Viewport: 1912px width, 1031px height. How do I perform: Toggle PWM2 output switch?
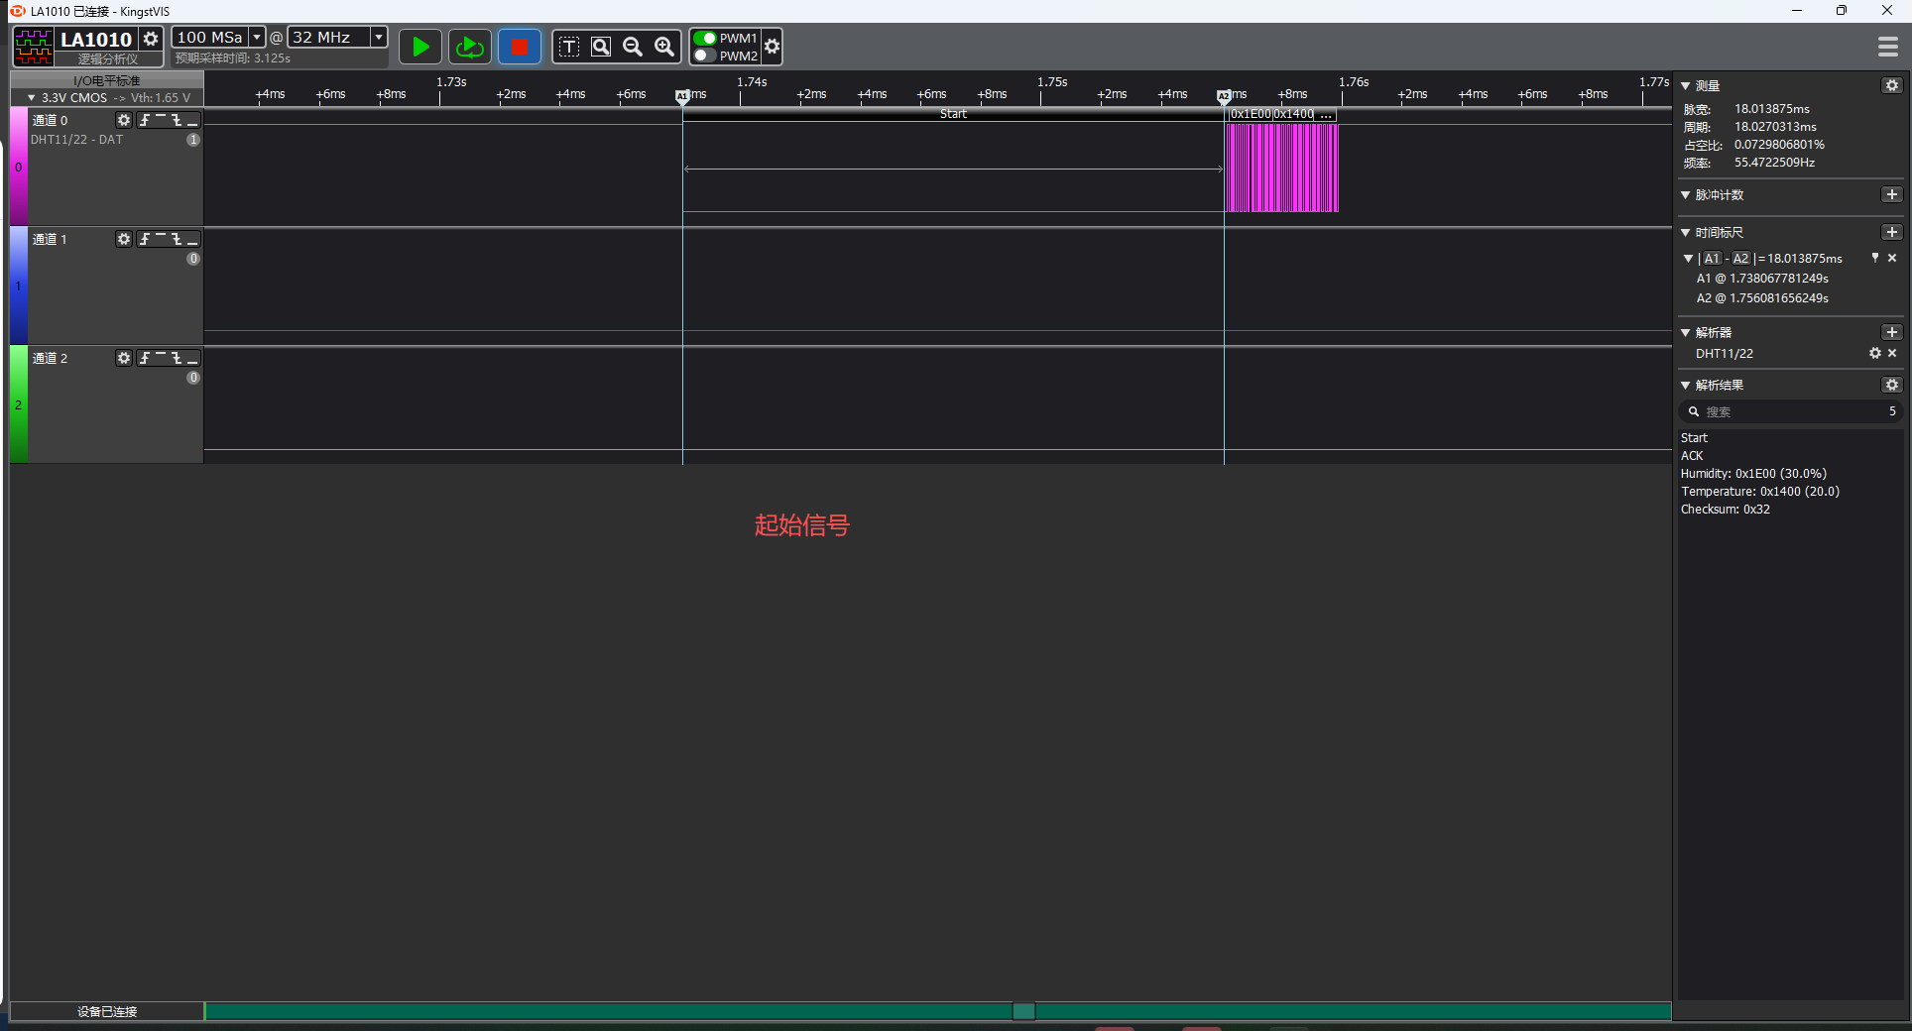(705, 56)
